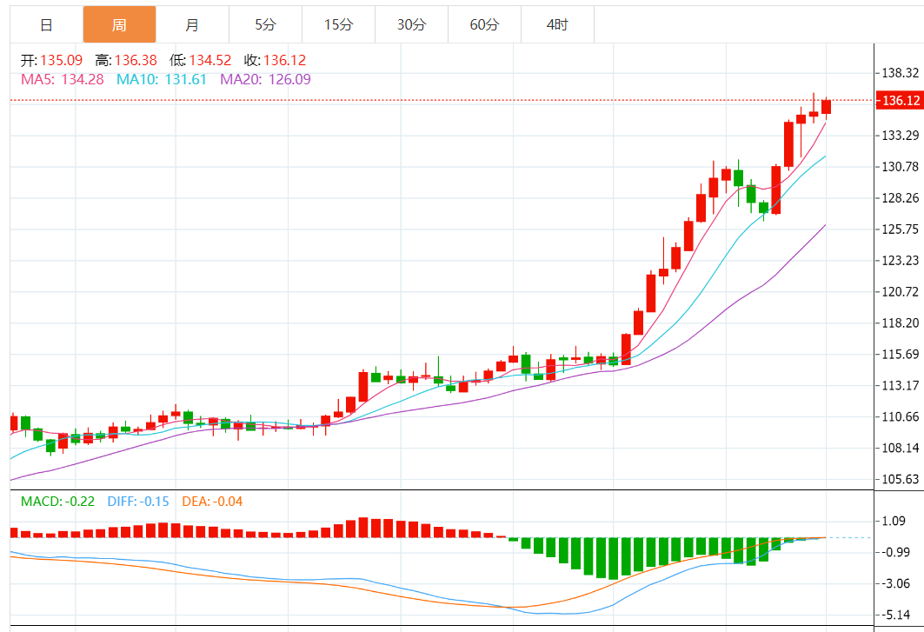The height and width of the screenshot is (632, 924).
Task: Select the highlighted 周 weekly tab
Action: coord(120,24)
